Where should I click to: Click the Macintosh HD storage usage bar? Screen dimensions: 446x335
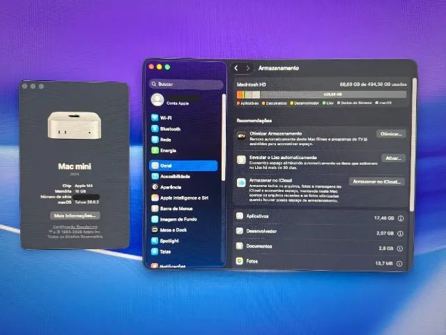point(321,95)
